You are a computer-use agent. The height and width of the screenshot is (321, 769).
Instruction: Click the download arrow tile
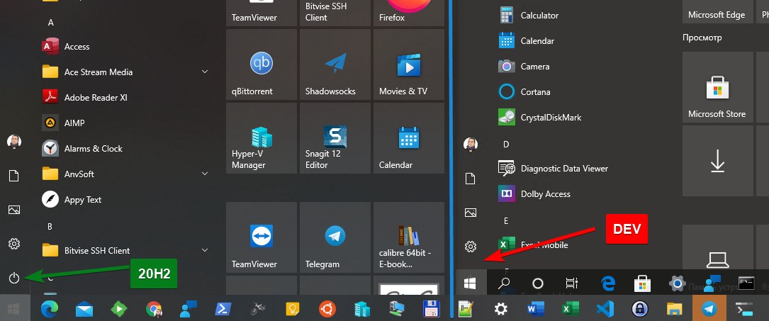coord(717,161)
